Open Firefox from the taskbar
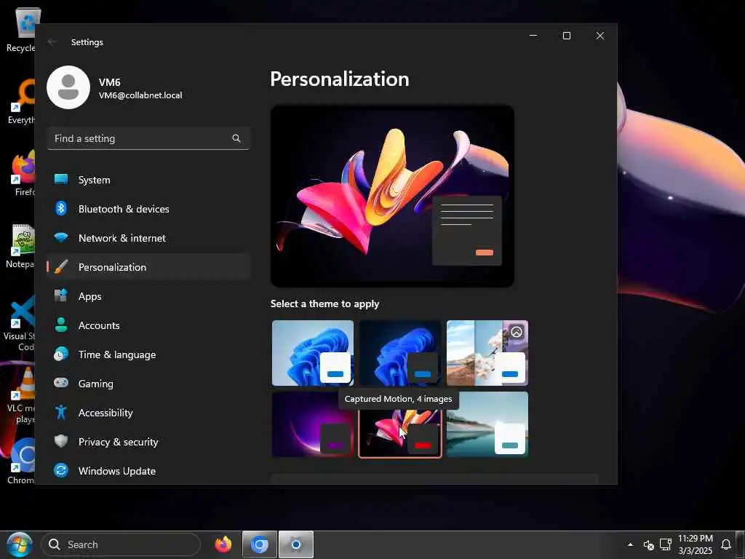Screen dimensions: 745x559 223,544
